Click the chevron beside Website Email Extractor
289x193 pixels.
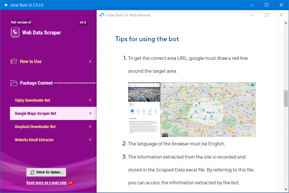(x=90, y=140)
